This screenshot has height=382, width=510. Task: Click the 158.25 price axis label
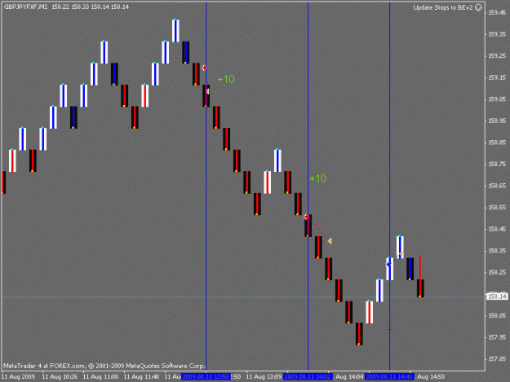(x=497, y=272)
